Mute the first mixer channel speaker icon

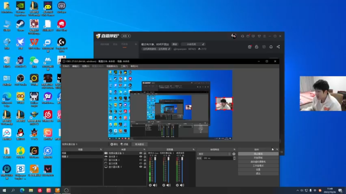(155, 185)
